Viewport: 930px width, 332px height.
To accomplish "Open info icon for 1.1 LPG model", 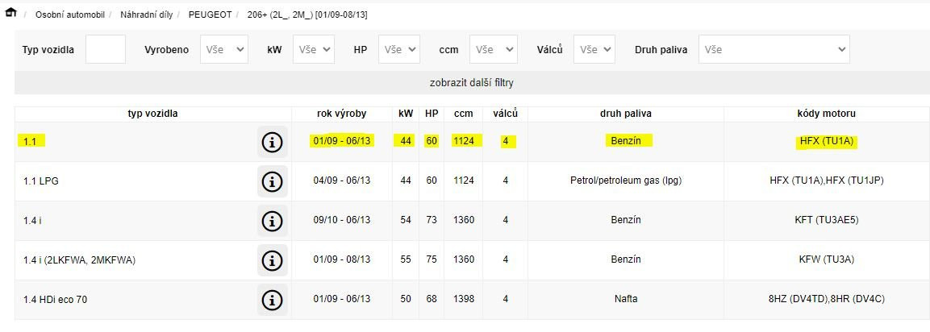I will click(x=272, y=181).
